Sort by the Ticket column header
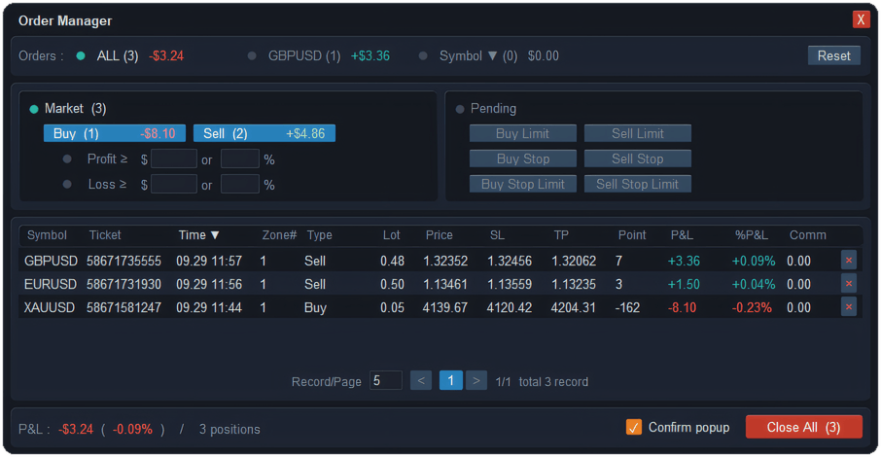881x457 pixels. [105, 235]
